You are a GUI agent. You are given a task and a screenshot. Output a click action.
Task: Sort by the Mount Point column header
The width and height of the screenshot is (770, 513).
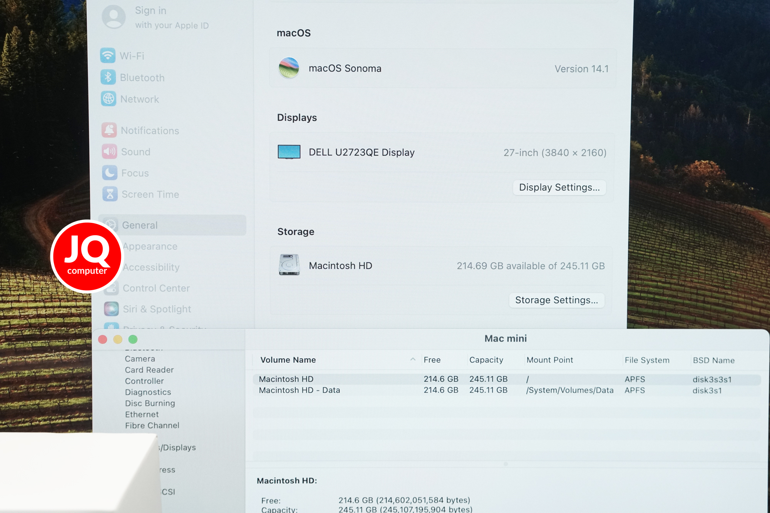pyautogui.click(x=550, y=360)
